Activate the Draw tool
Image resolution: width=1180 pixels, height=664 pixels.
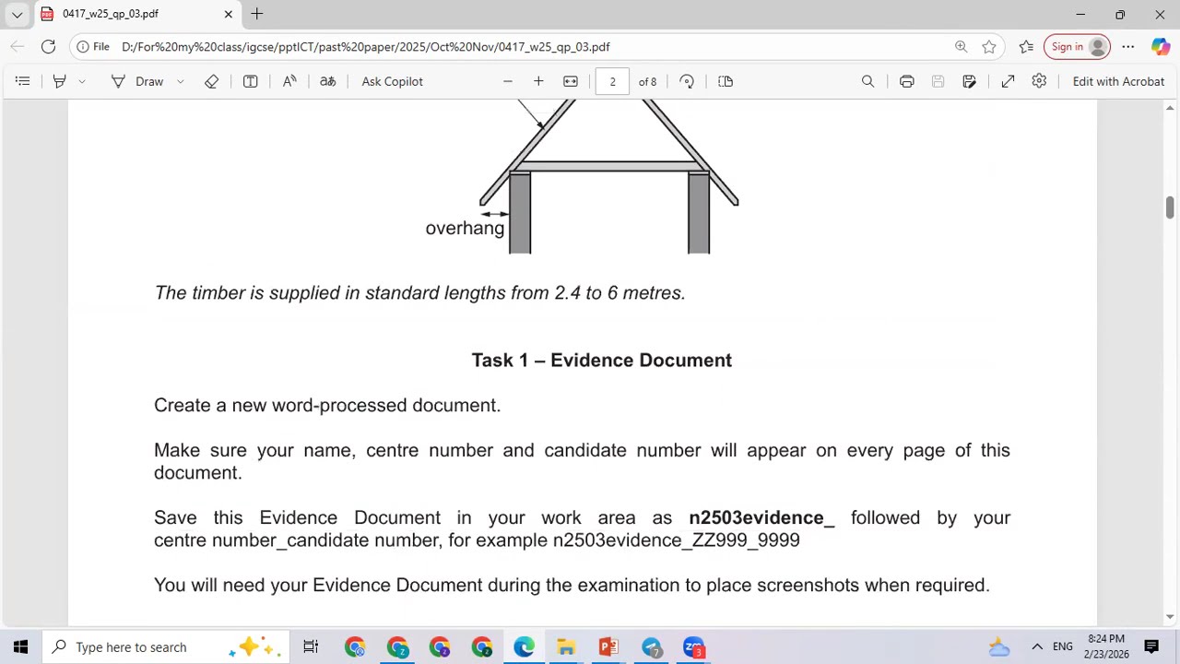coord(137,81)
